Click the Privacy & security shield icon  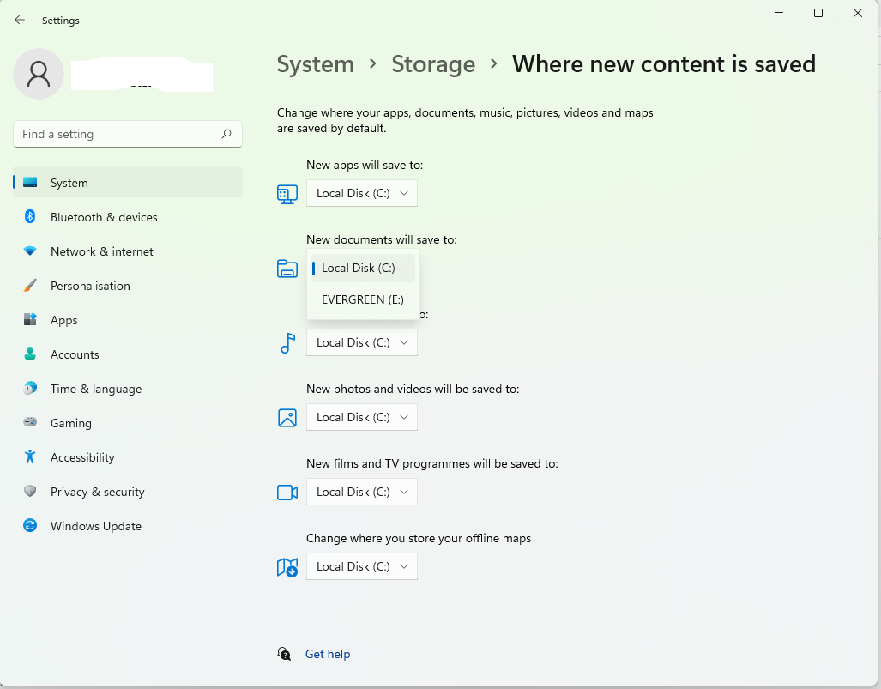coord(30,492)
